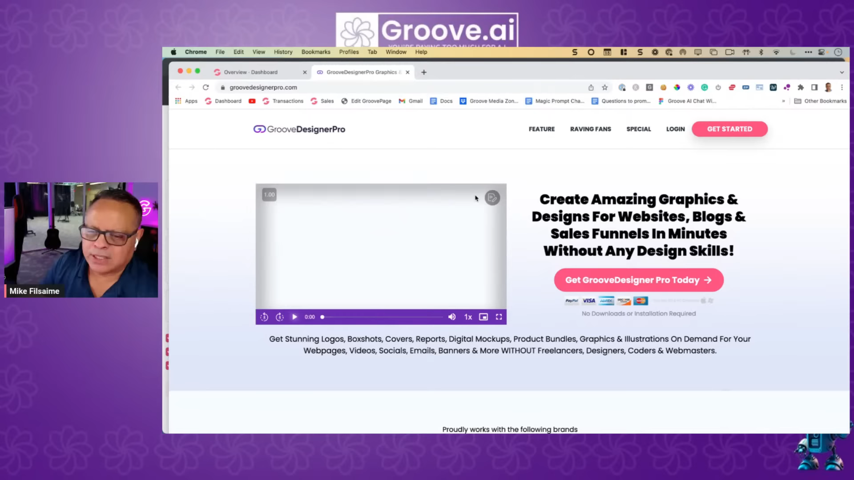Viewport: 854px width, 480px height.
Task: Open Bluetooth status in macOS menu bar
Action: 761,52
